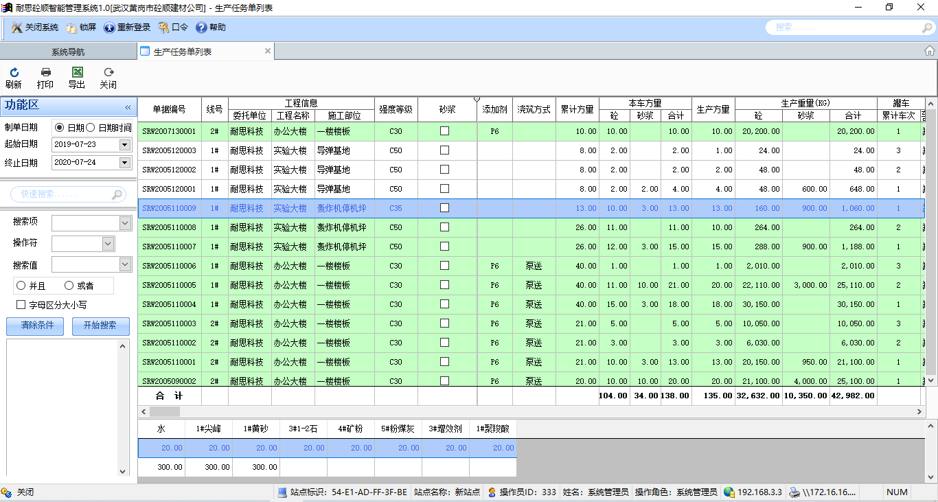The image size is (938, 502).
Task: Click the 清除条件 button
Action: (37, 326)
